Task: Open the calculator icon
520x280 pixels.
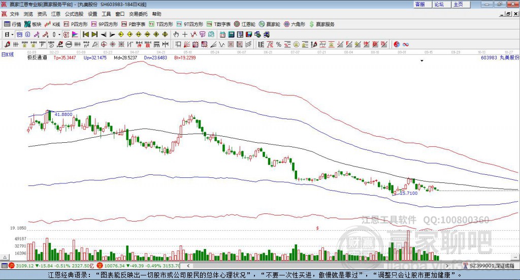Action: [231, 34]
